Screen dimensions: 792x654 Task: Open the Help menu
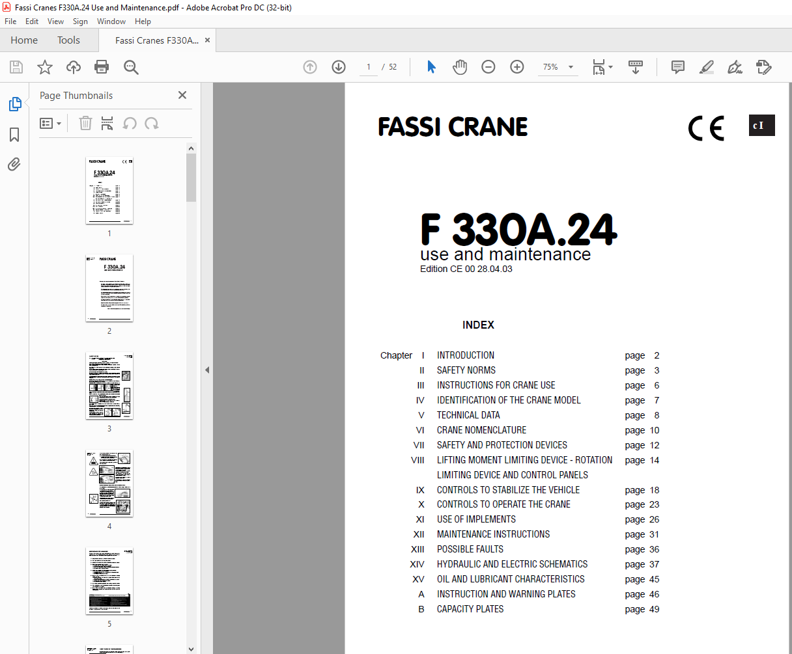pyautogui.click(x=143, y=21)
